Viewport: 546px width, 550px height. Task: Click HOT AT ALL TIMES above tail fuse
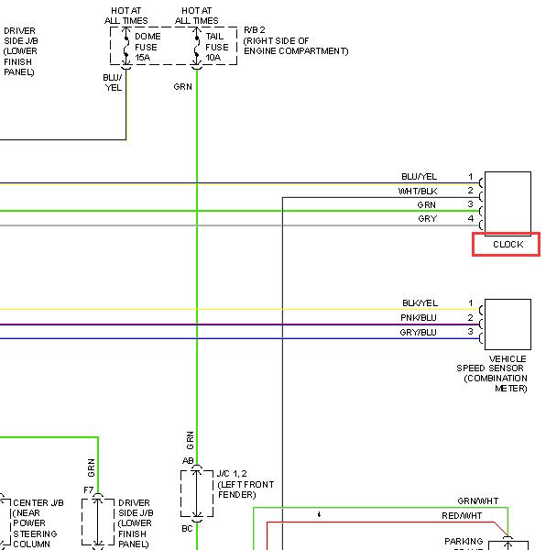[197, 16]
